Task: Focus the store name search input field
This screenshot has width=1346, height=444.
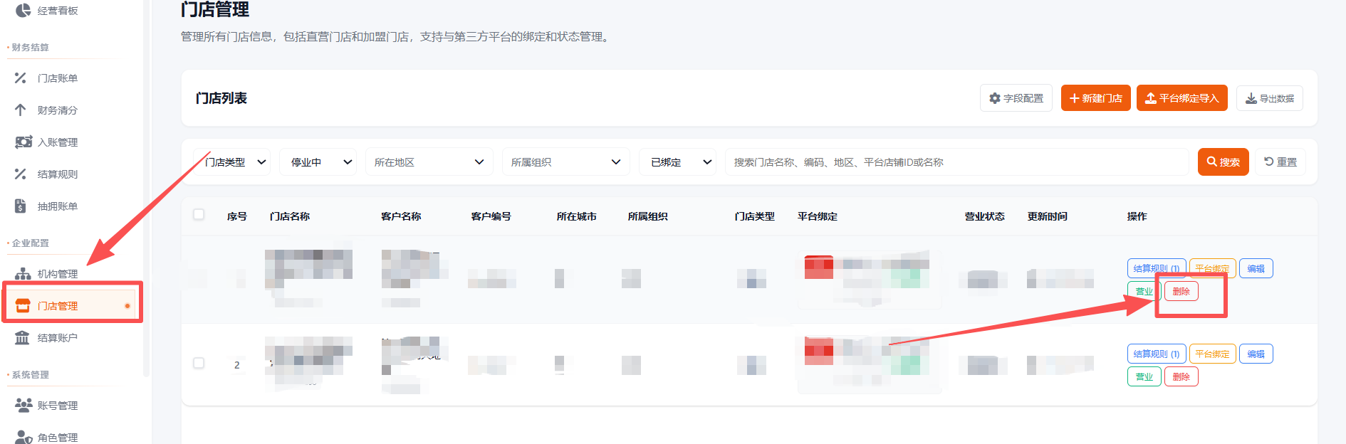Action: pyautogui.click(x=957, y=162)
